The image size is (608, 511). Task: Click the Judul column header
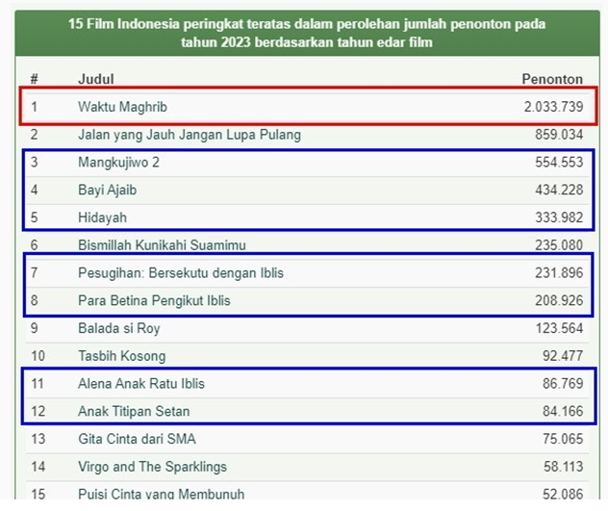[x=96, y=79]
